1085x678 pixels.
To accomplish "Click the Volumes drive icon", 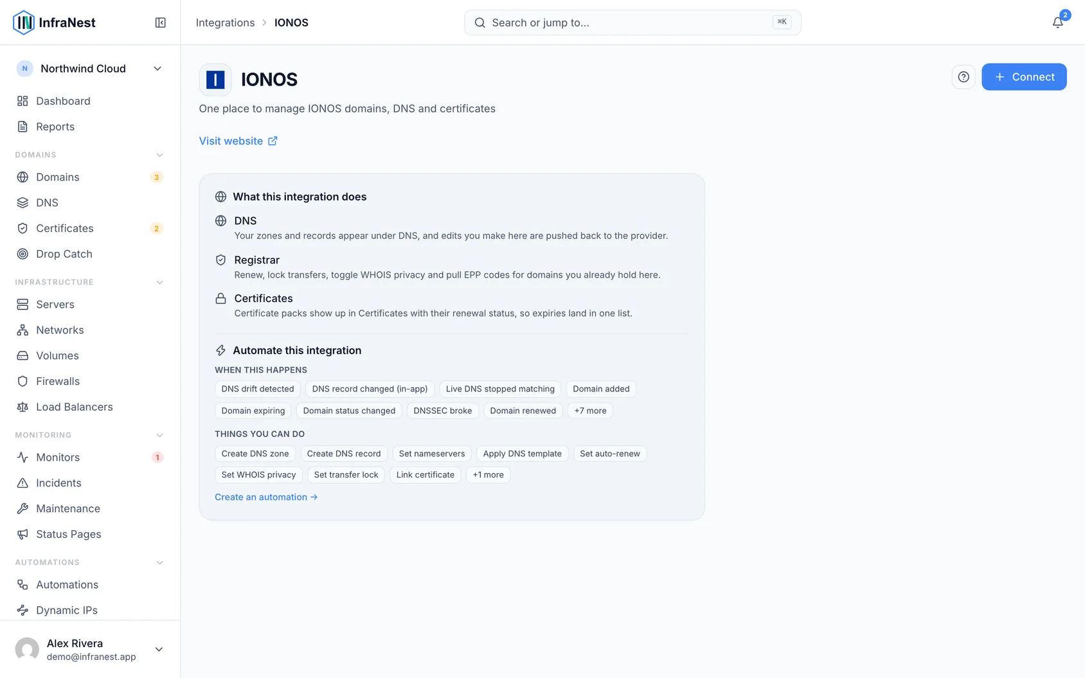I will pos(22,355).
